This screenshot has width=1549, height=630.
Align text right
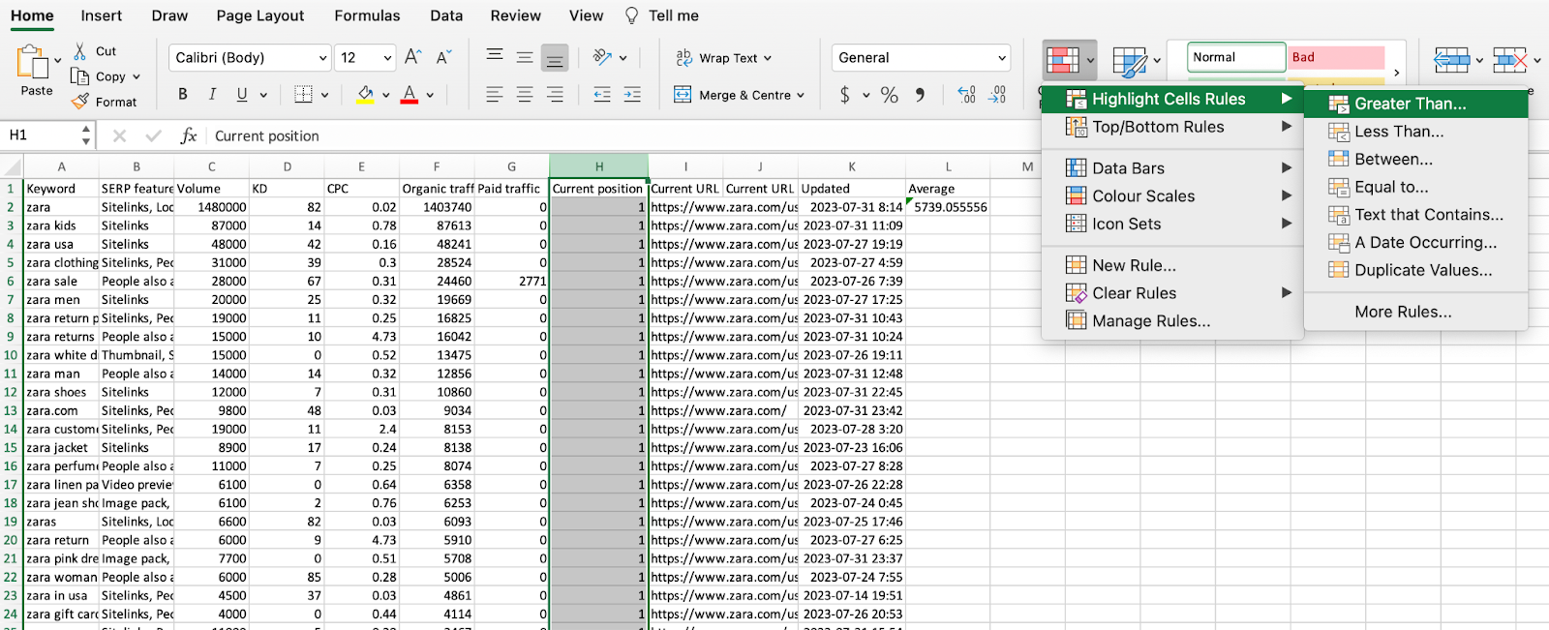coord(555,95)
